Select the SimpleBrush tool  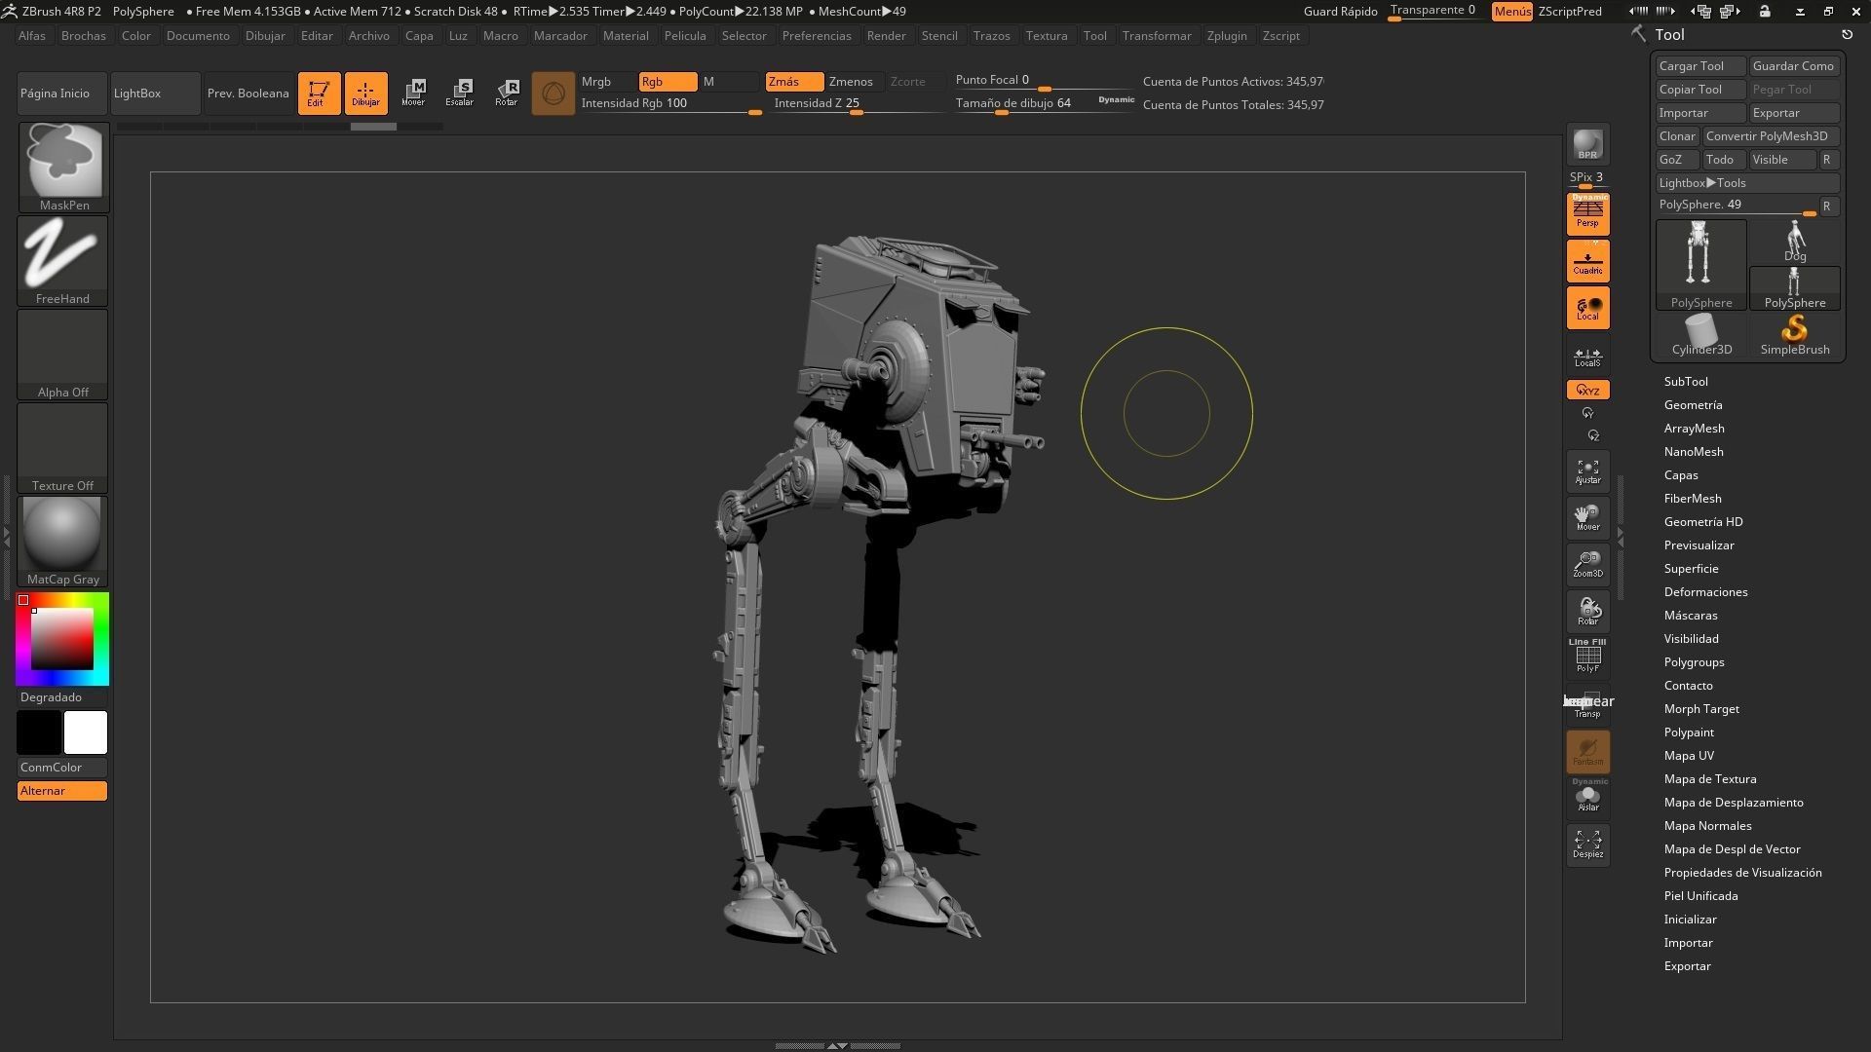pos(1795,336)
